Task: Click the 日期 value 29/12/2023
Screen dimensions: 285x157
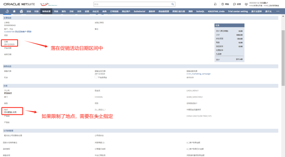Action: pos(9,44)
